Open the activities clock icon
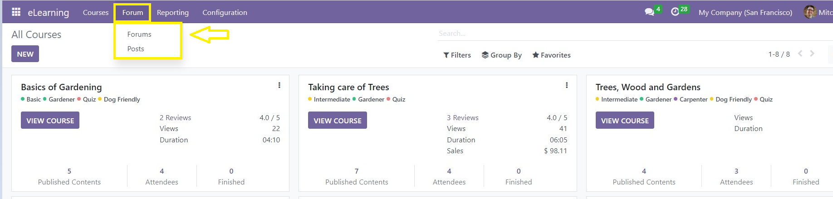Screen dimensions: 833x199 click(675, 12)
